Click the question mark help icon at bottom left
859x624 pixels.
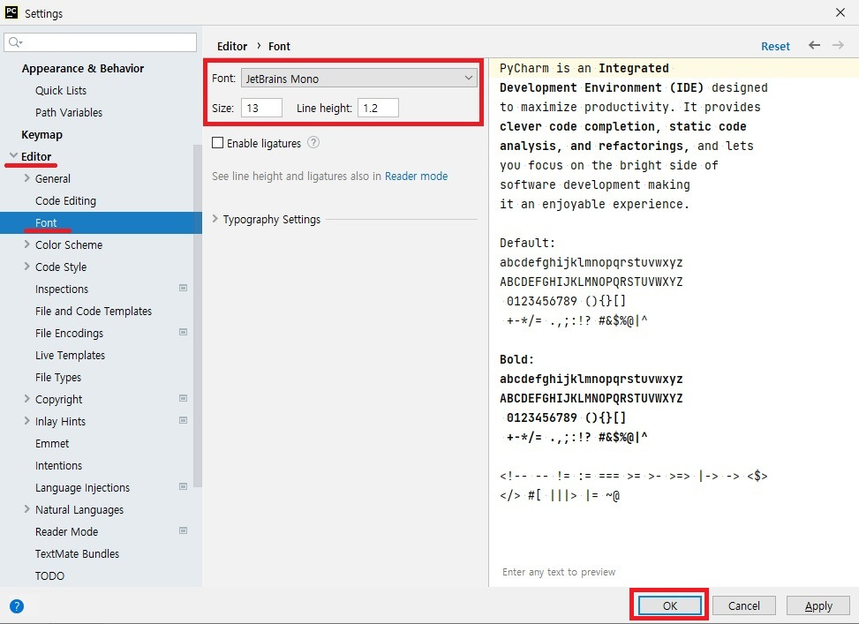16,606
